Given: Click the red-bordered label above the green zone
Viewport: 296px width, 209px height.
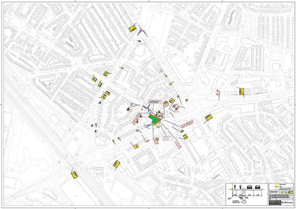Looking at the screenshot, I should (x=155, y=102).
